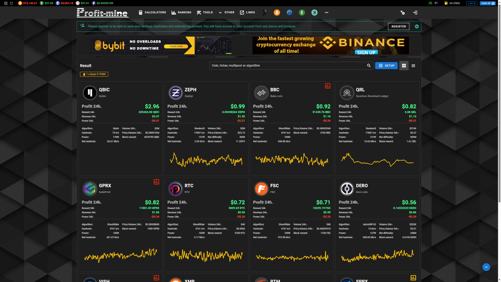Open the CALCULATORS menu

tap(152, 12)
